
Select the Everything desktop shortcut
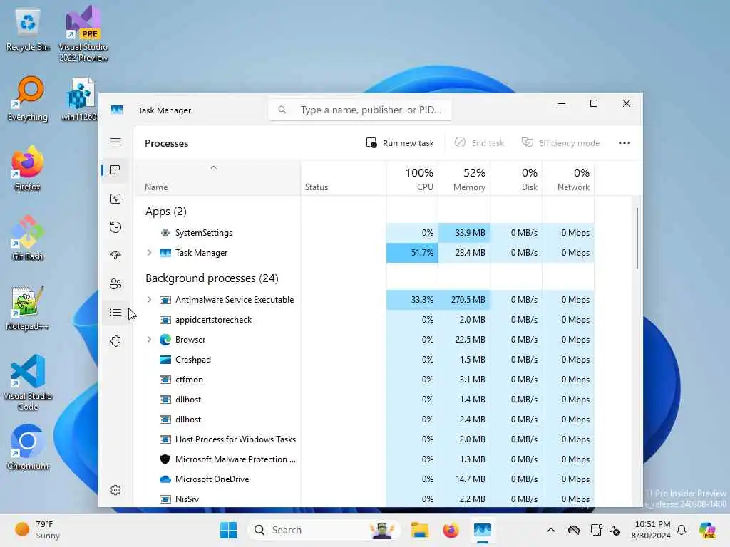coord(28,98)
